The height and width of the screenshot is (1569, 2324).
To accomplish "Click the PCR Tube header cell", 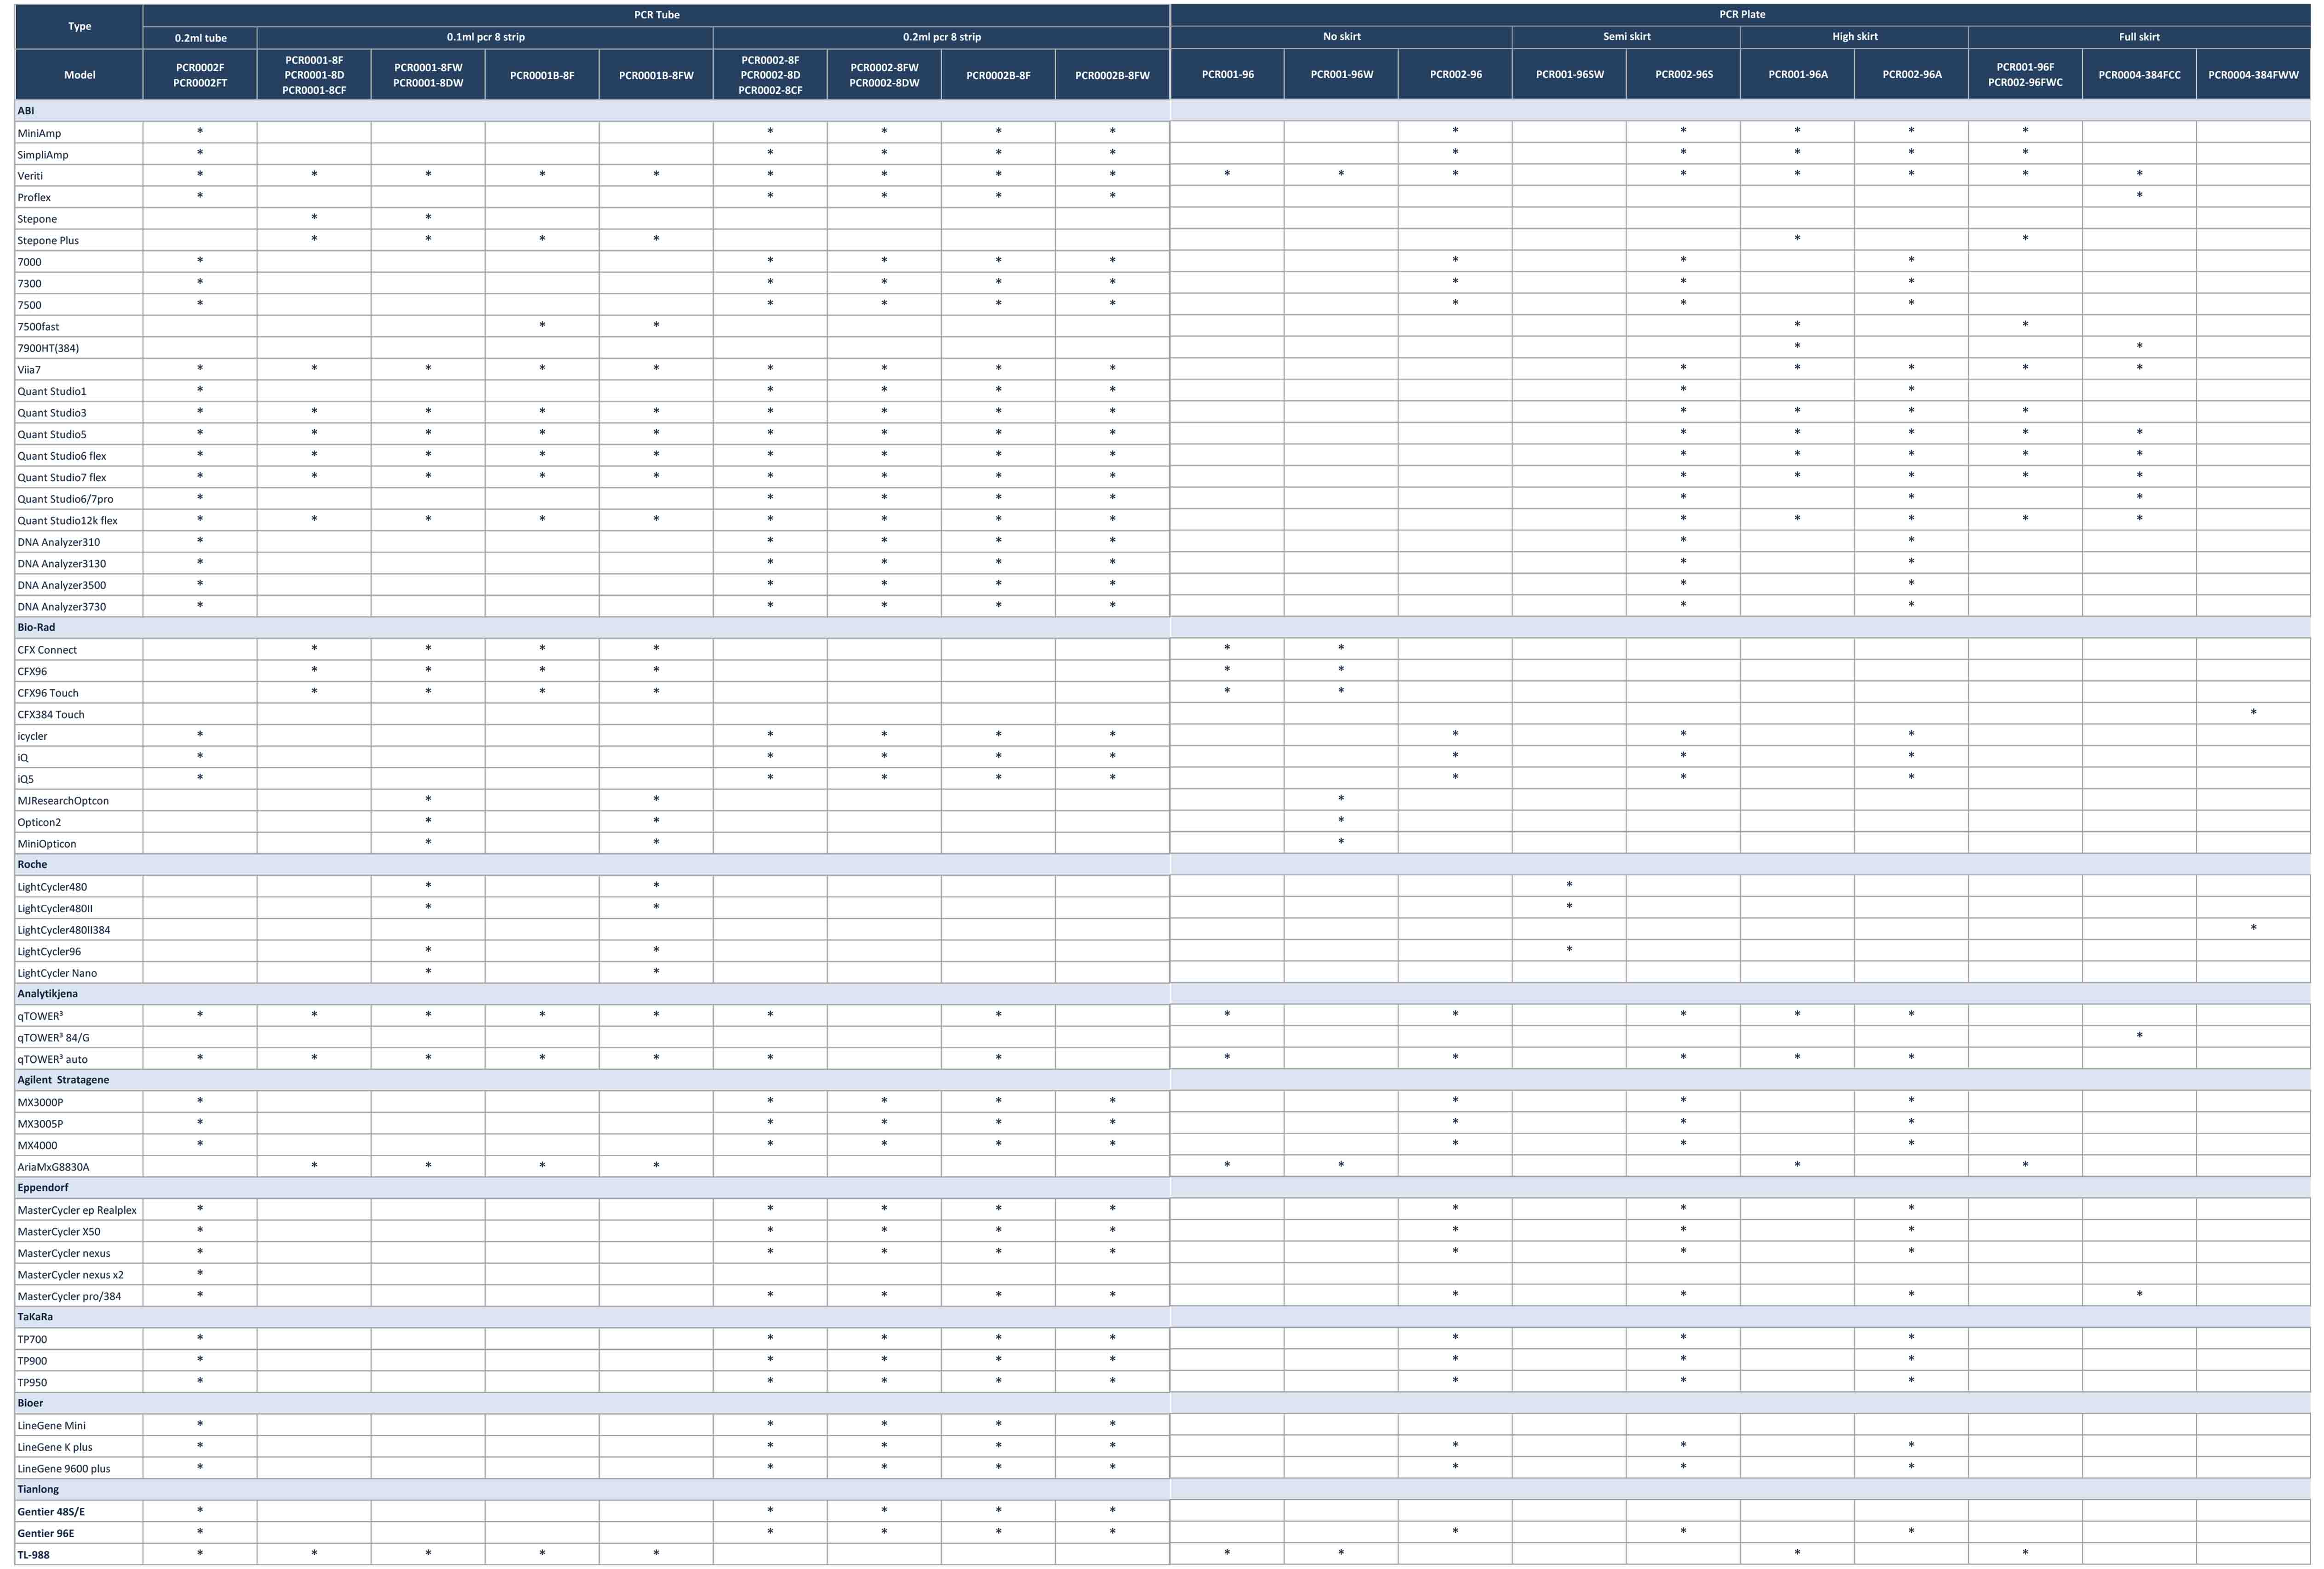I will pos(656,15).
